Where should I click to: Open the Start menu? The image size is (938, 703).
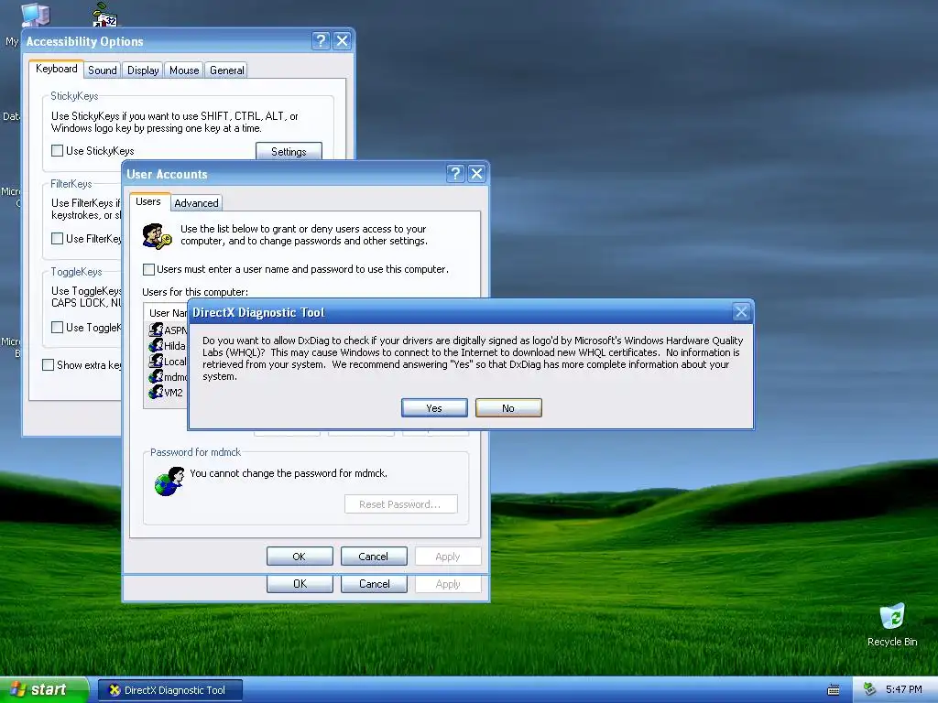coord(44,690)
